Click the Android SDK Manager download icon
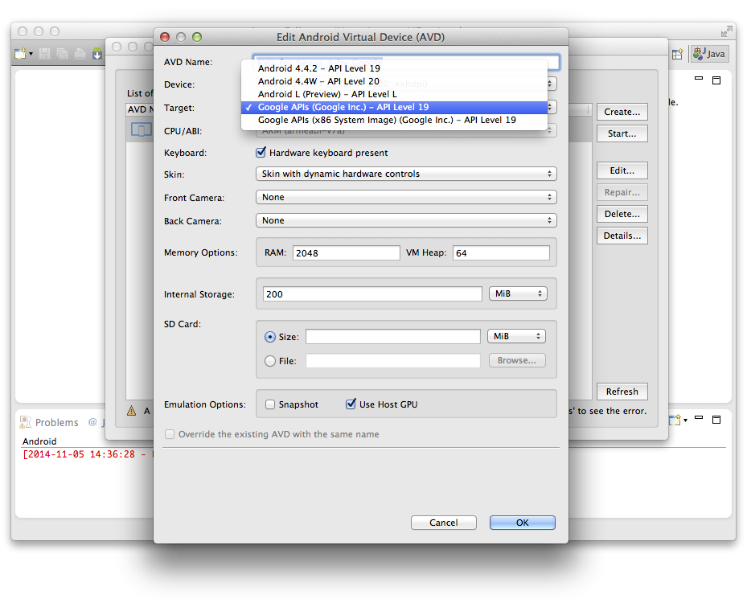The height and width of the screenshot is (607, 747). coord(97,54)
